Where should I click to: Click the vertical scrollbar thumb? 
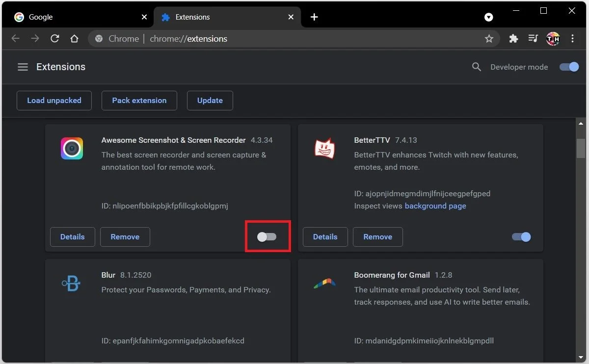coord(581,148)
